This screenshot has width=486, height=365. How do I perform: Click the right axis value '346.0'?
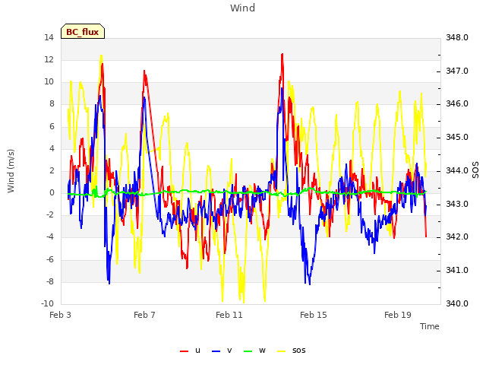[x=457, y=104]
